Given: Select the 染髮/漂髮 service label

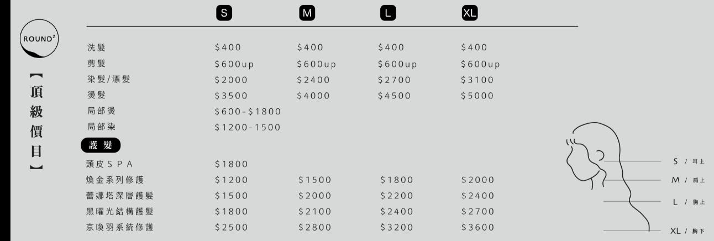Looking at the screenshot, I should (x=109, y=80).
